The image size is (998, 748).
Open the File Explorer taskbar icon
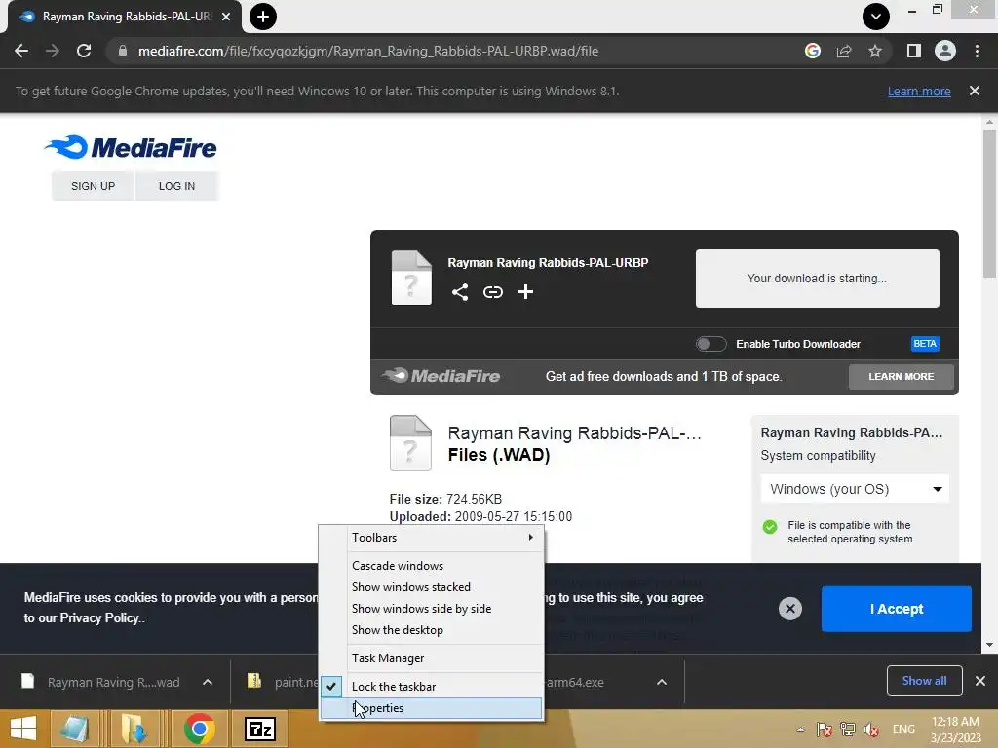tap(134, 729)
